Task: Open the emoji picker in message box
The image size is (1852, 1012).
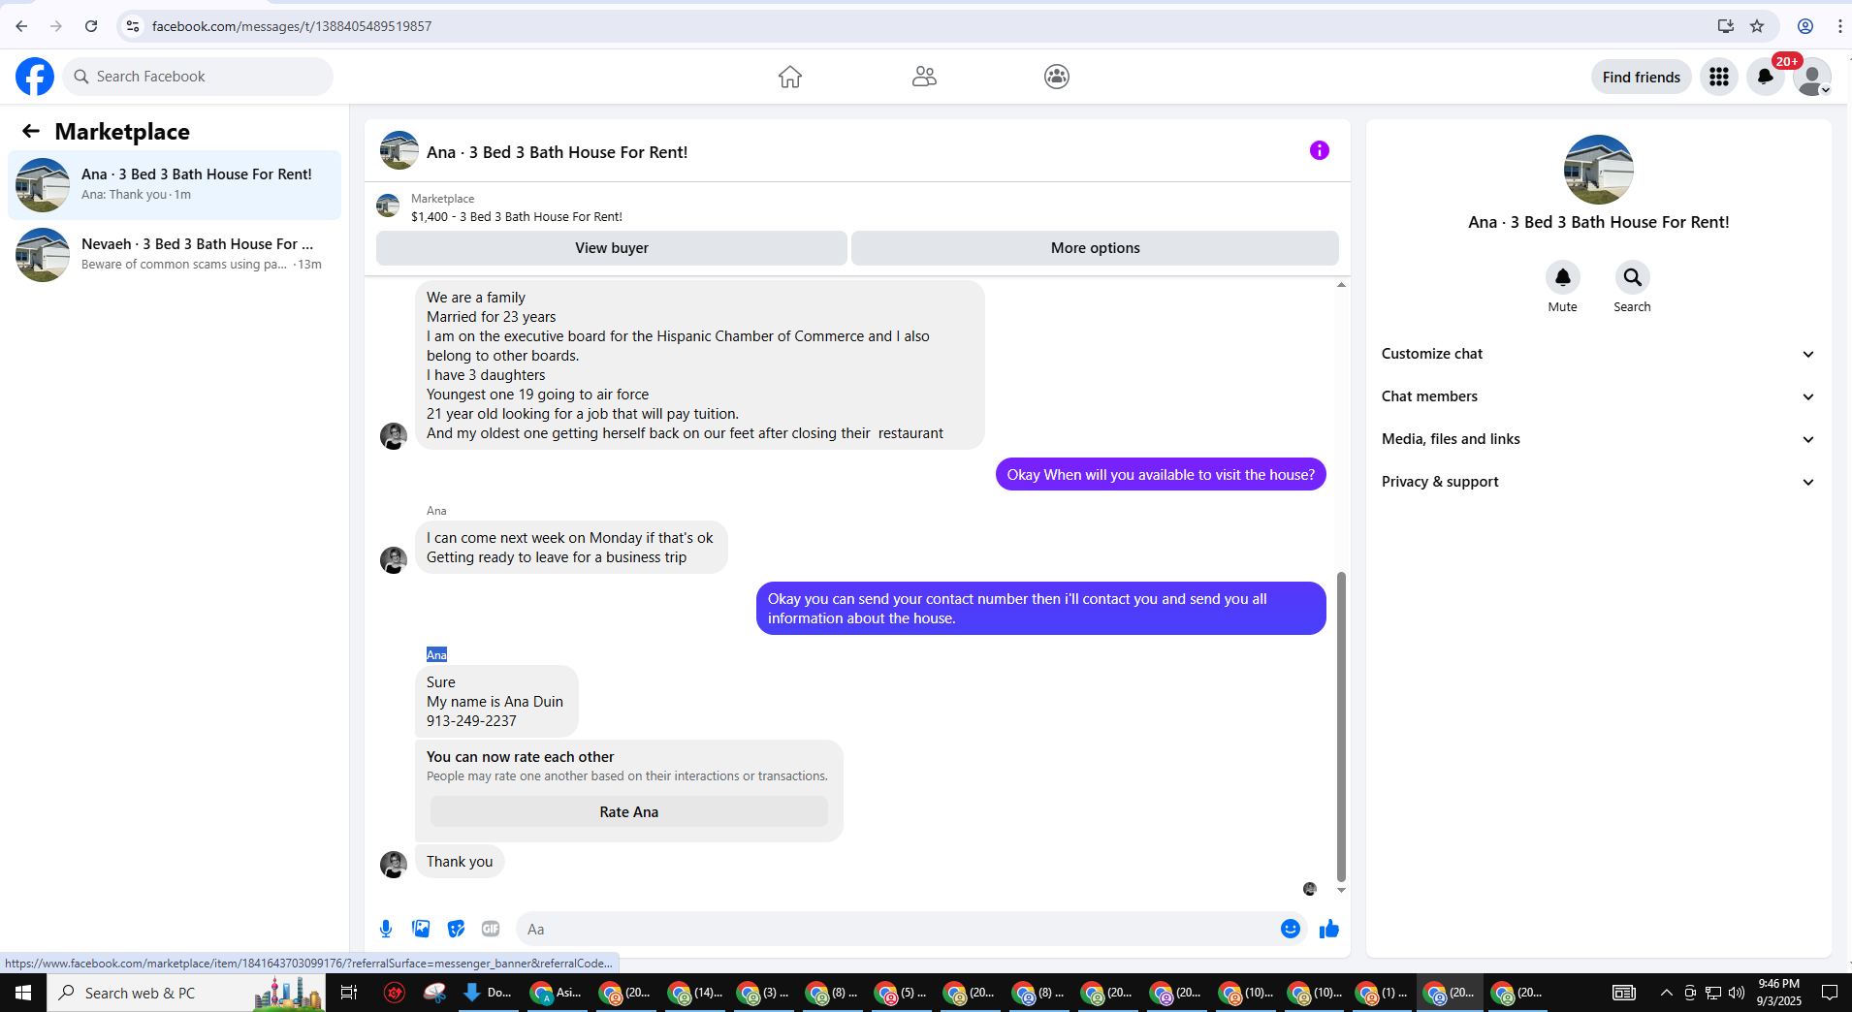Action: [1291, 929]
